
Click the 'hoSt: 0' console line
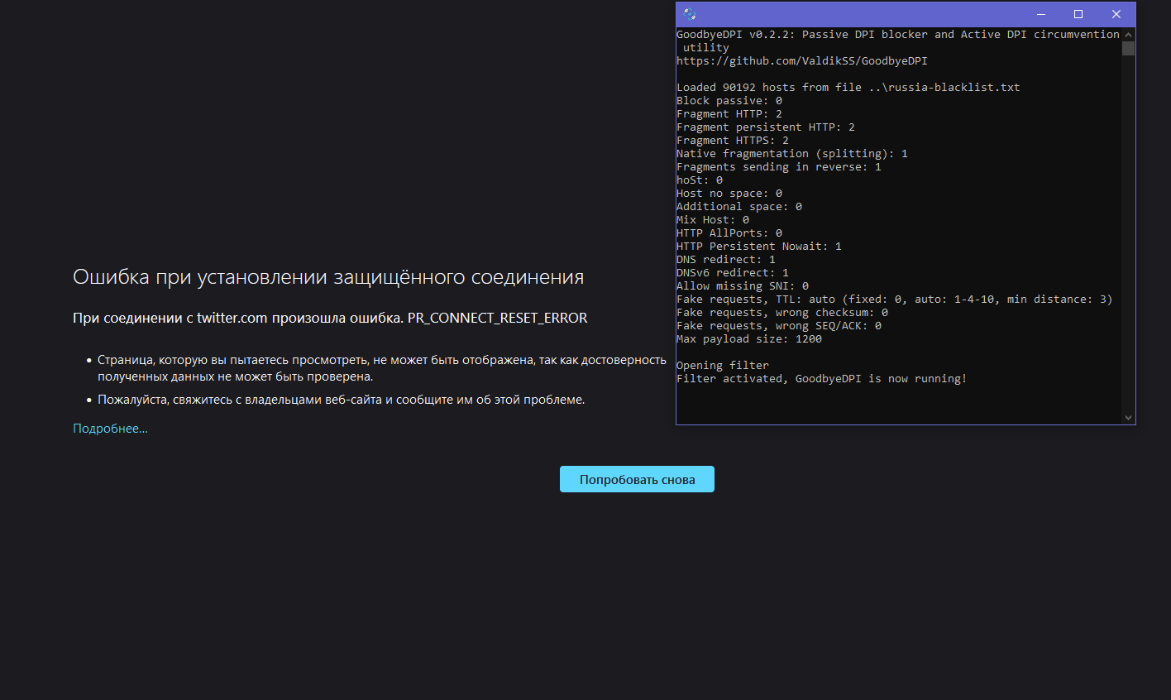[700, 180]
